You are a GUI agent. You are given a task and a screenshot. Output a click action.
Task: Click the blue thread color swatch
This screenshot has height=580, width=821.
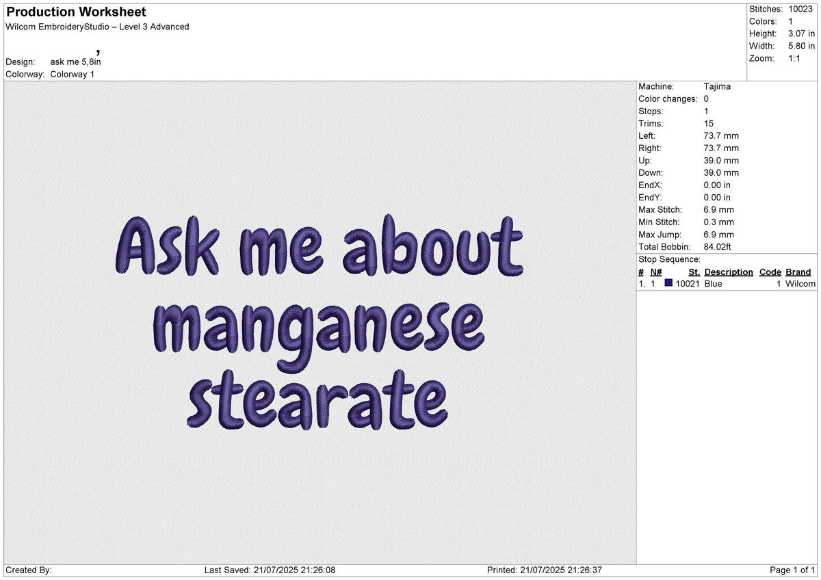668,283
